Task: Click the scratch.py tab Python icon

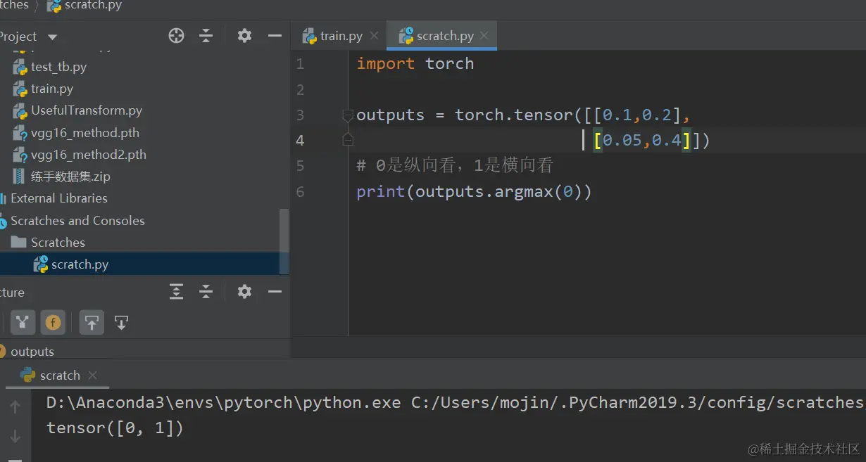Action: pyautogui.click(x=406, y=36)
